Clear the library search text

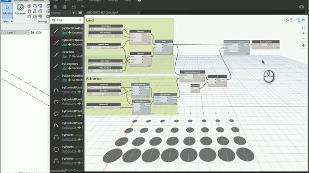click(x=80, y=20)
